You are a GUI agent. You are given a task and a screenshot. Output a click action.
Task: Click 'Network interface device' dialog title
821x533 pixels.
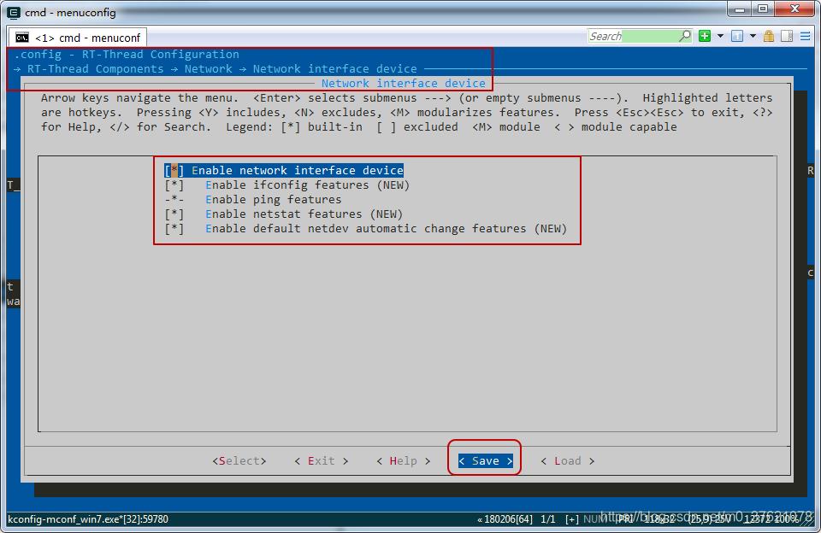click(x=403, y=84)
